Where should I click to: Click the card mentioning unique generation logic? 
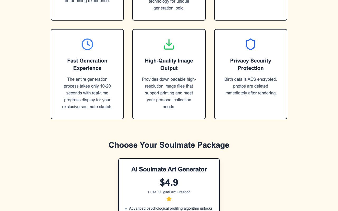[169, 10]
